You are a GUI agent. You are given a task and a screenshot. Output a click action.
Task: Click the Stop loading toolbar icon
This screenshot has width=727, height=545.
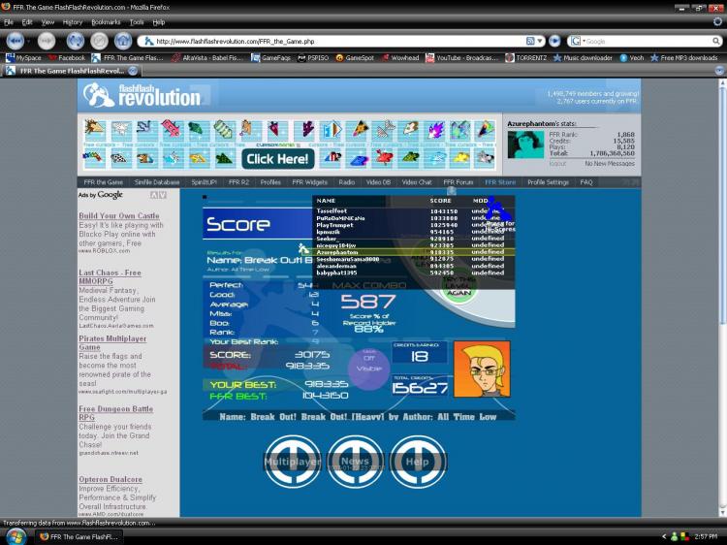click(x=99, y=42)
